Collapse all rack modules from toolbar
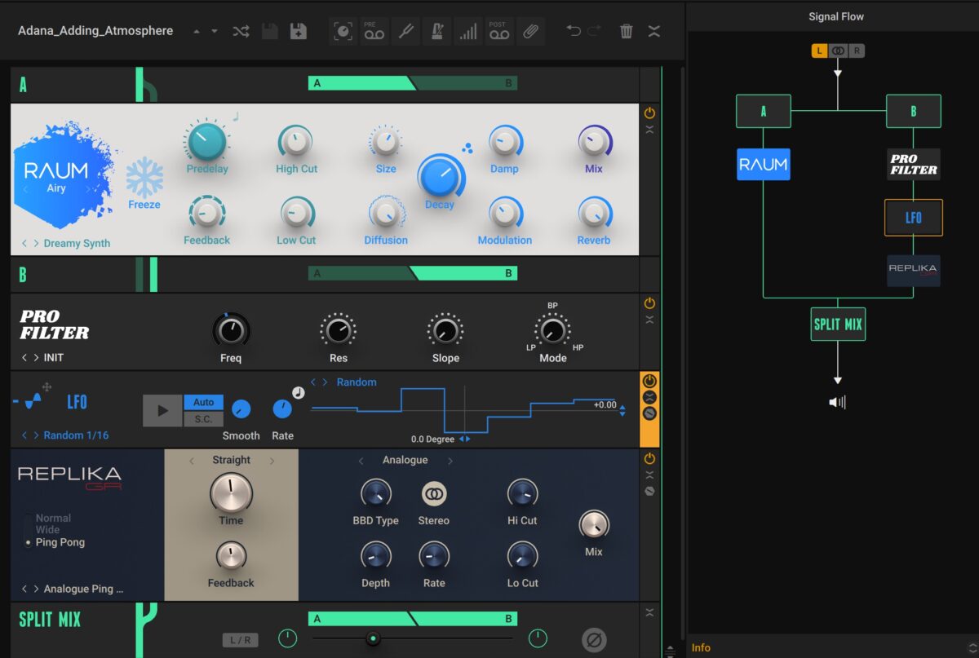Image resolution: width=979 pixels, height=658 pixels. 654,32
